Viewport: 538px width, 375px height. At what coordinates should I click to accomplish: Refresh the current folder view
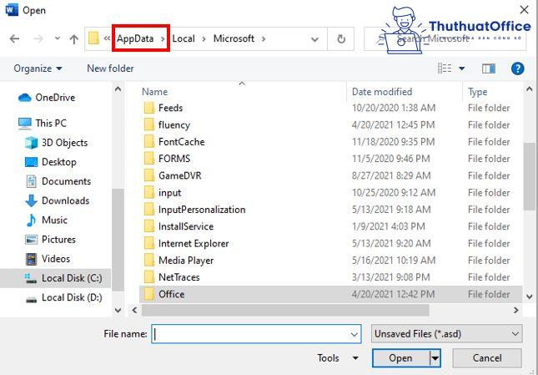pos(341,39)
